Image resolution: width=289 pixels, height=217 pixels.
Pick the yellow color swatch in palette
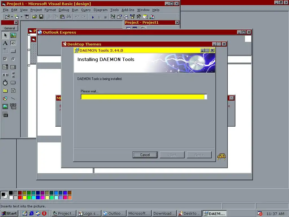(x=24, y=198)
